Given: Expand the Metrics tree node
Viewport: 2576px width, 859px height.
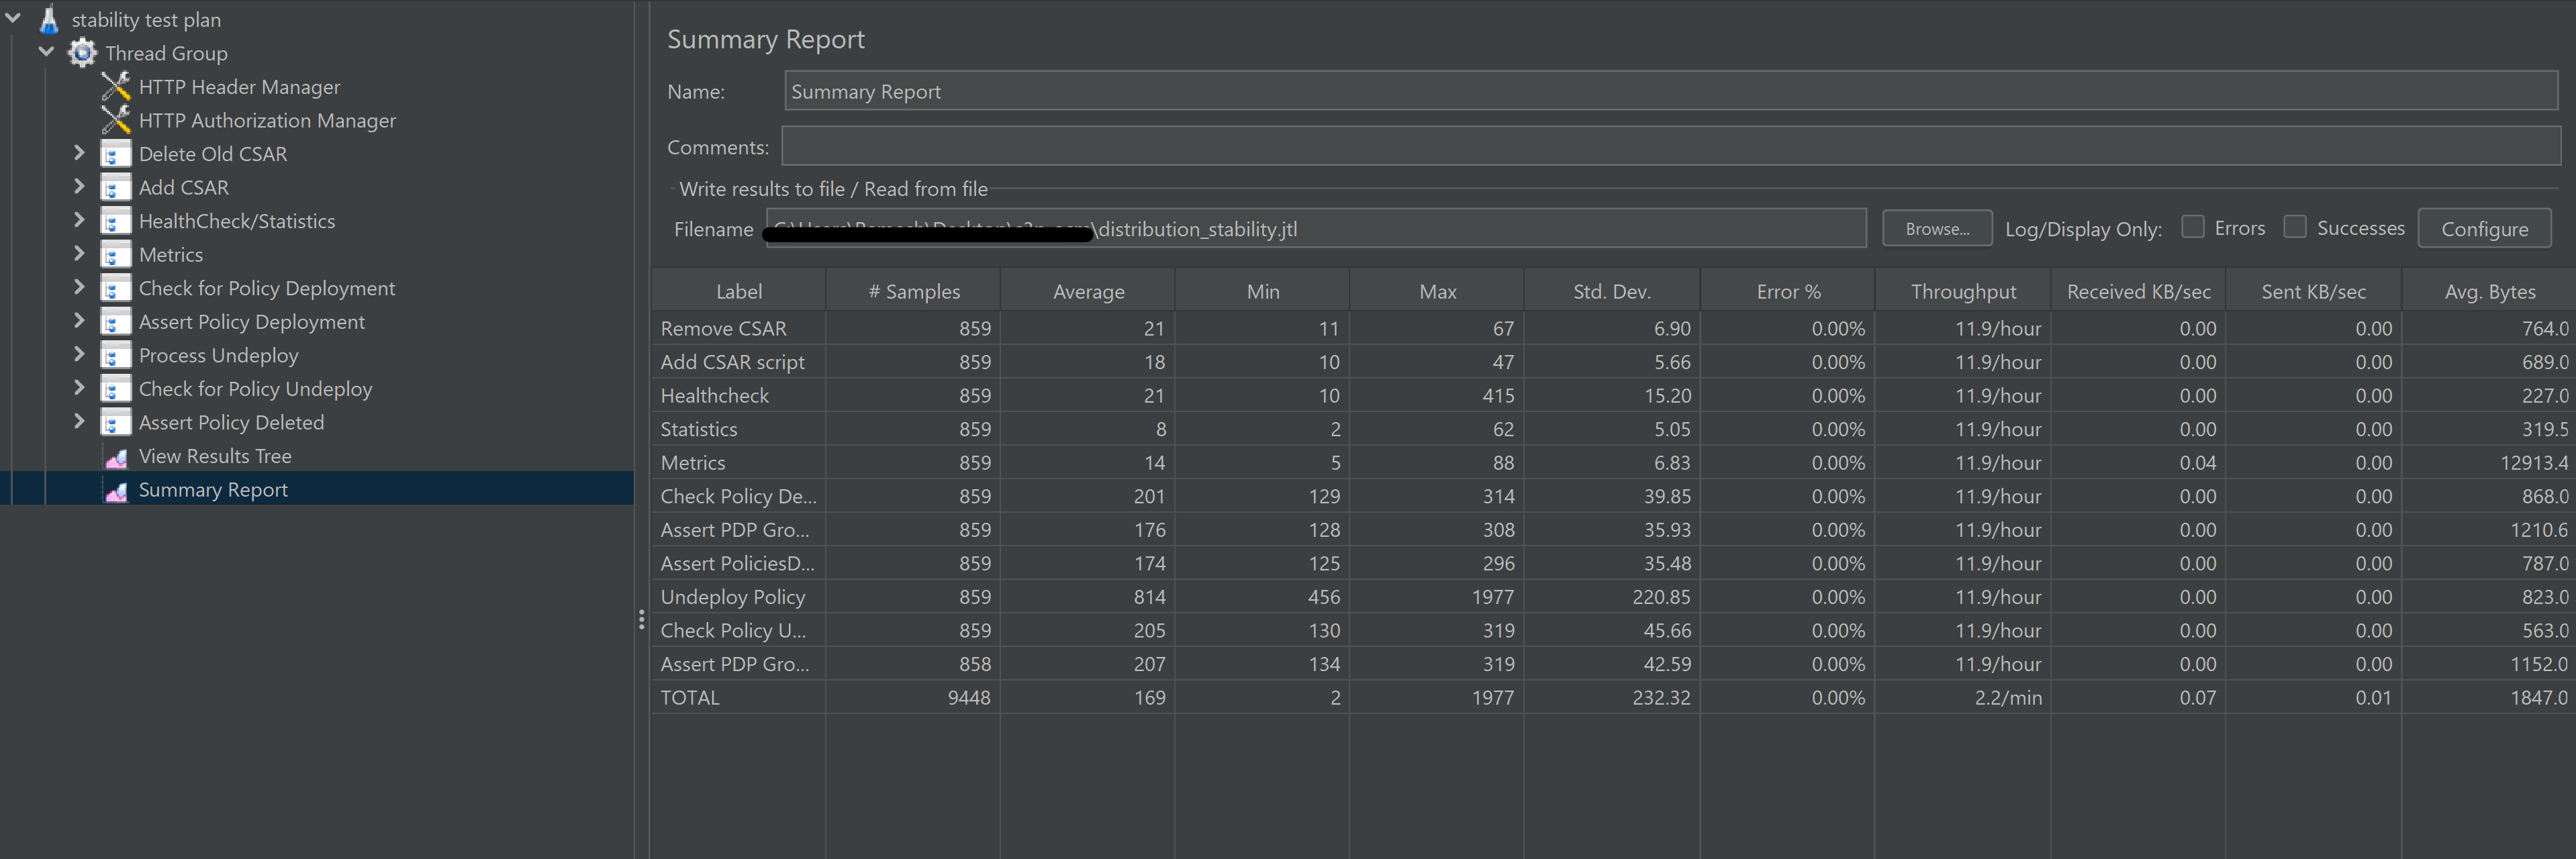Looking at the screenshot, I should click(x=79, y=253).
